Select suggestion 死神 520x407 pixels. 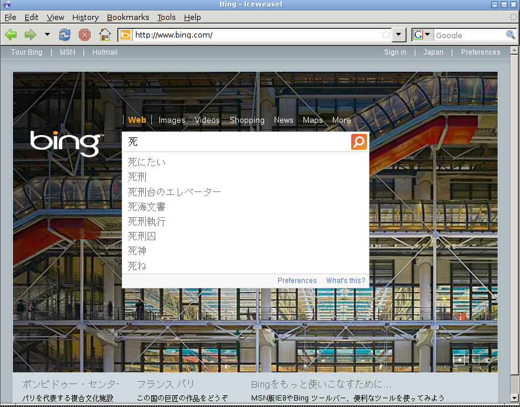point(245,251)
